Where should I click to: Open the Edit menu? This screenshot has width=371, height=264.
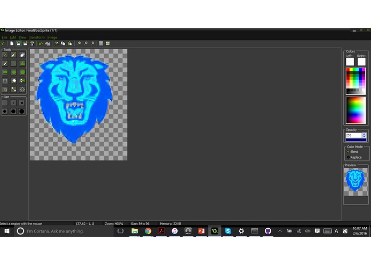coord(13,37)
